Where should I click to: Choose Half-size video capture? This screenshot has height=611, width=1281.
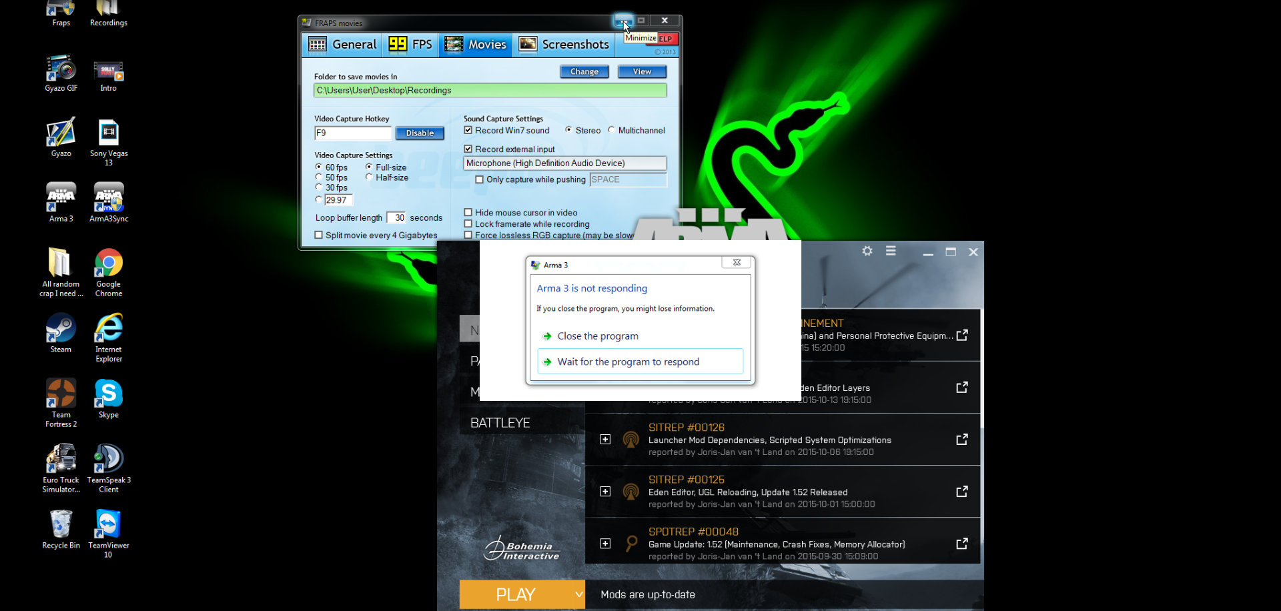click(369, 177)
